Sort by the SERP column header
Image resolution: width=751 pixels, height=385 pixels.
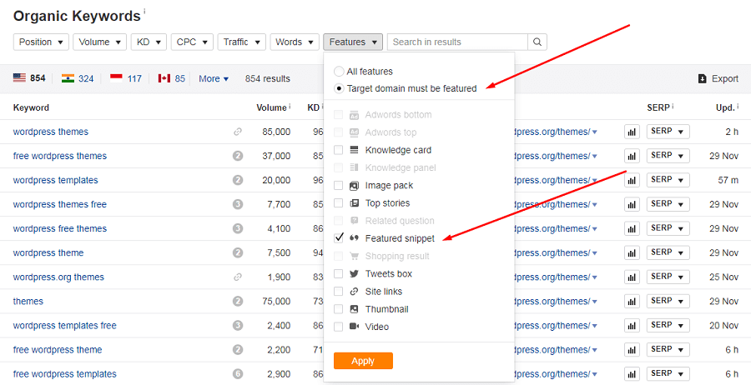658,107
